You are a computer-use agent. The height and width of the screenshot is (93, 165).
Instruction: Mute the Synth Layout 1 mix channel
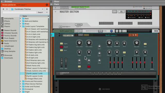coord(77,31)
